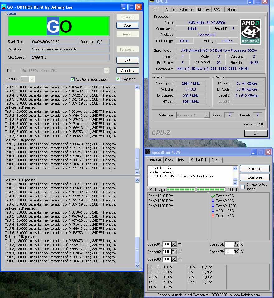Stop the ORTHOS stress test
Image resolution: width=274 pixels, height=298 pixels.
(127, 26)
